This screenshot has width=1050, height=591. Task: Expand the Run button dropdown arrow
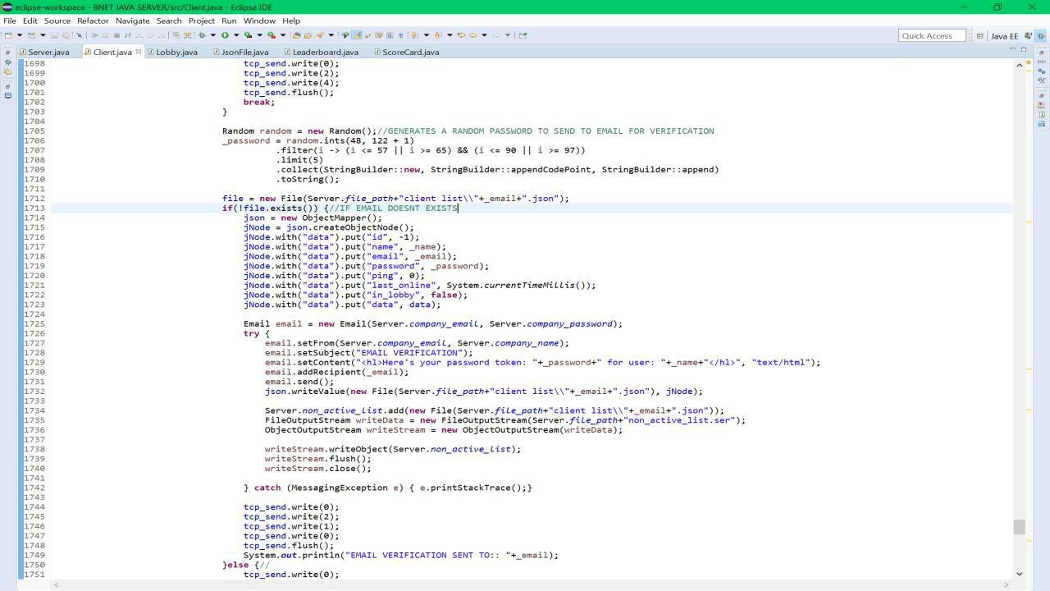pyautogui.click(x=235, y=35)
